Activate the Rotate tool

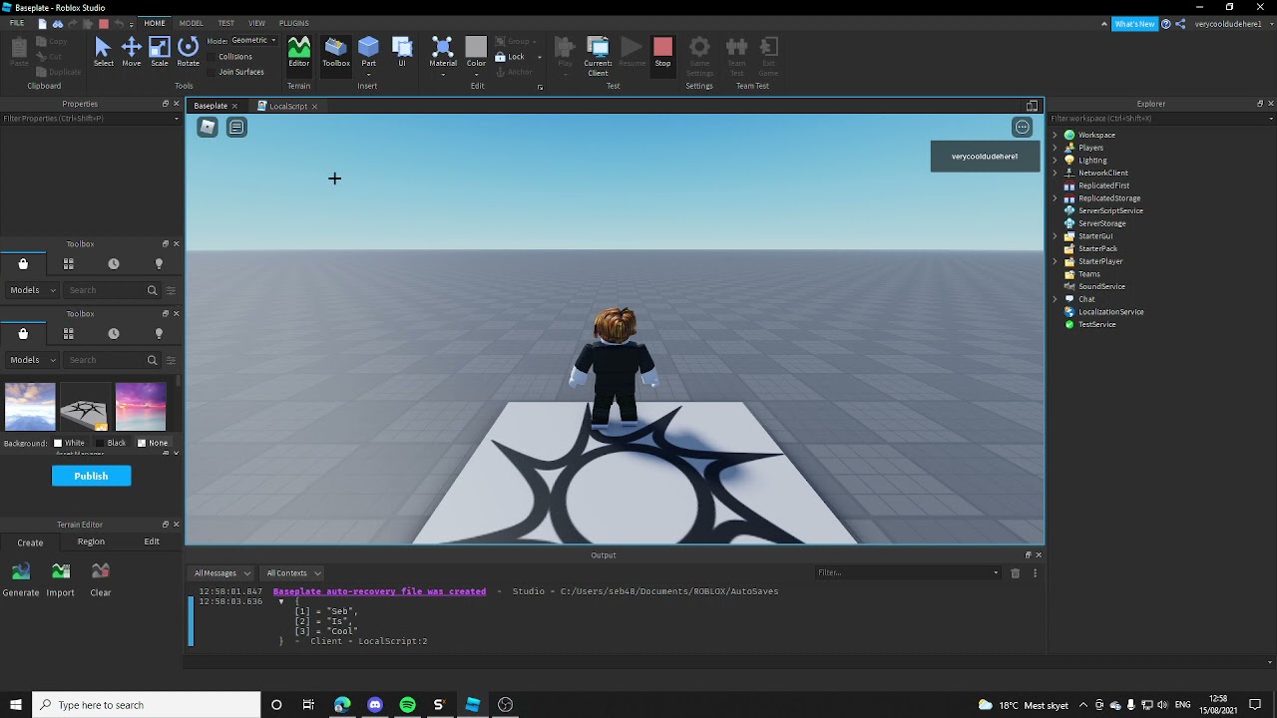[188, 52]
